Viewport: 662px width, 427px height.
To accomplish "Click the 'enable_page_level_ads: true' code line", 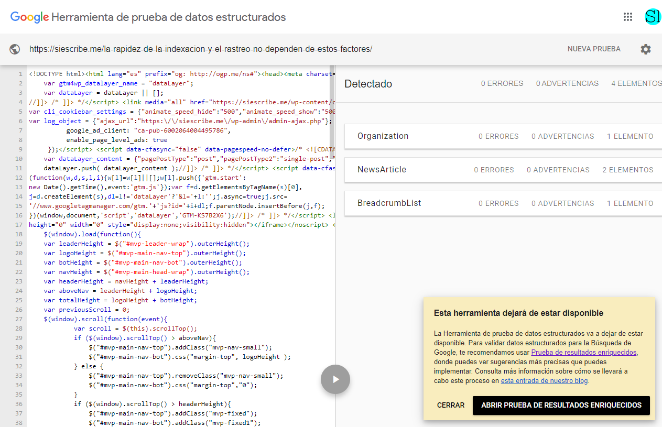I will [x=117, y=140].
